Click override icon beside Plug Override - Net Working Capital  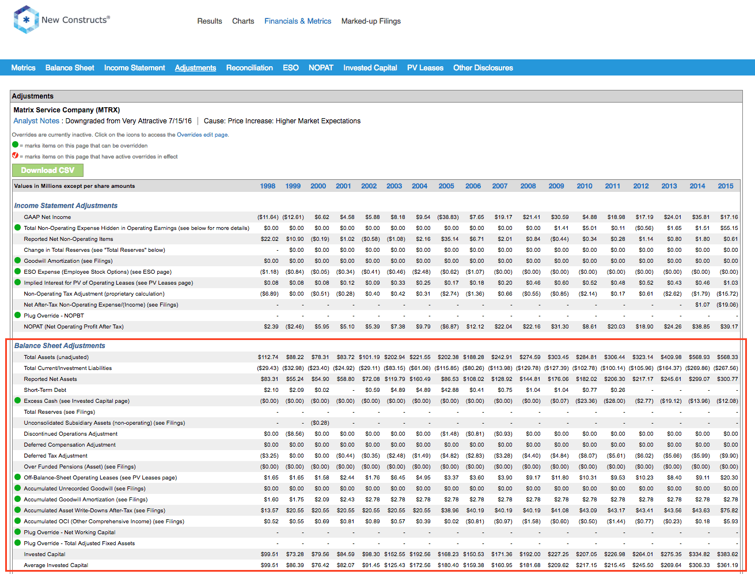tap(17, 532)
